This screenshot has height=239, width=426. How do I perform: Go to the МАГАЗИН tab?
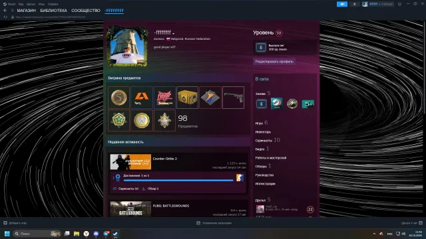[x=27, y=11]
